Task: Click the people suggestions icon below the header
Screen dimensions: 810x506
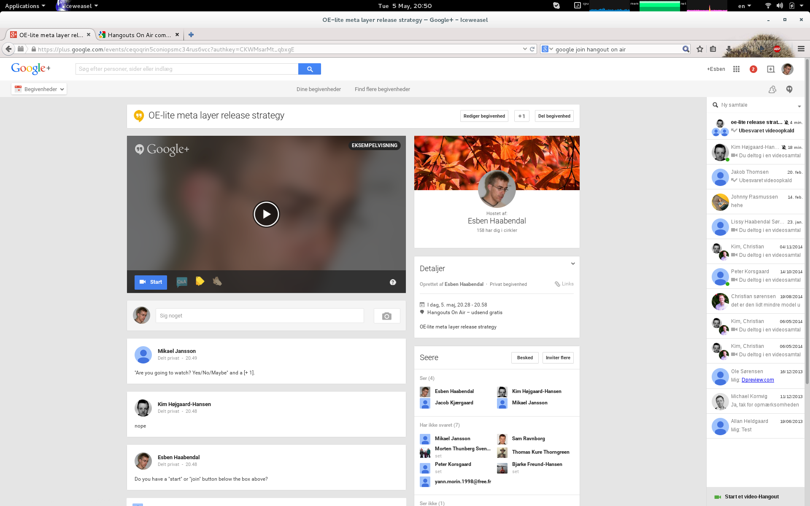Action: point(772,89)
